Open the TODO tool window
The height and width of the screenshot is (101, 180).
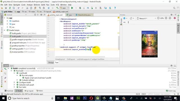coord(40,91)
